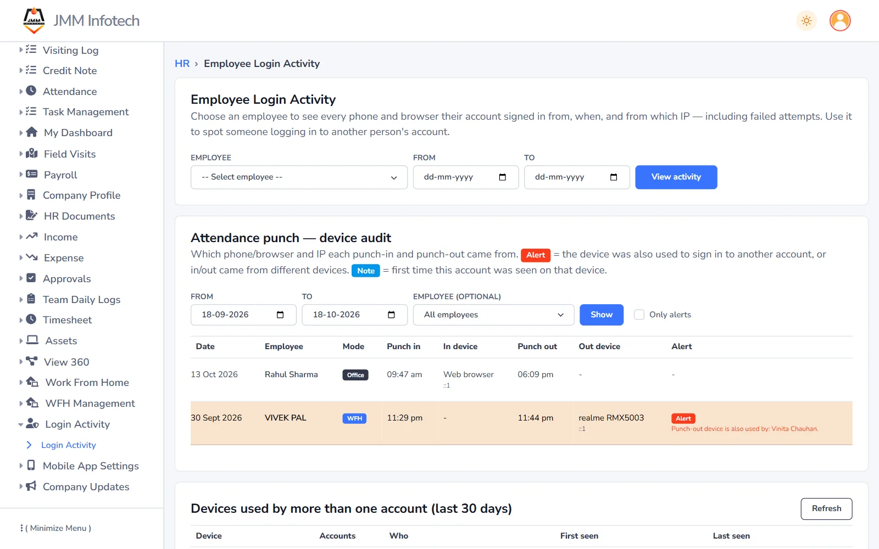879x549 pixels.
Task: Toggle the sun theme icon
Action: pyautogui.click(x=806, y=21)
